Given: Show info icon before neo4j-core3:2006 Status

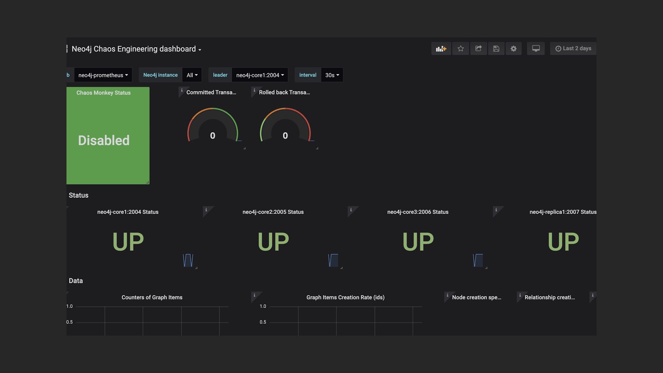Looking at the screenshot, I should coord(351,210).
